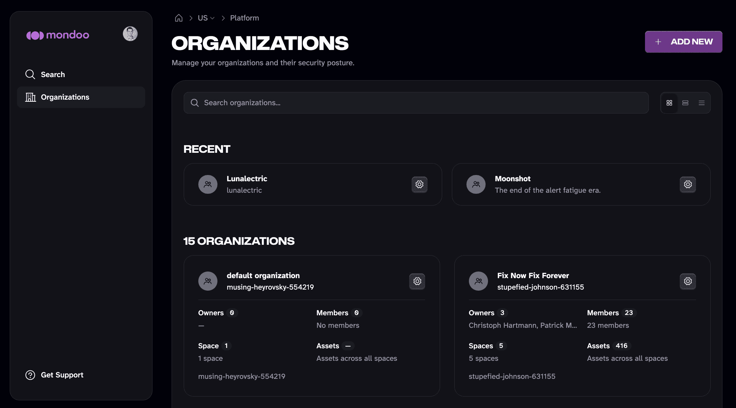Click 'musing-heyrovsky-554219' under default organization title
Viewport: 736px width, 408px height.
pyautogui.click(x=270, y=287)
